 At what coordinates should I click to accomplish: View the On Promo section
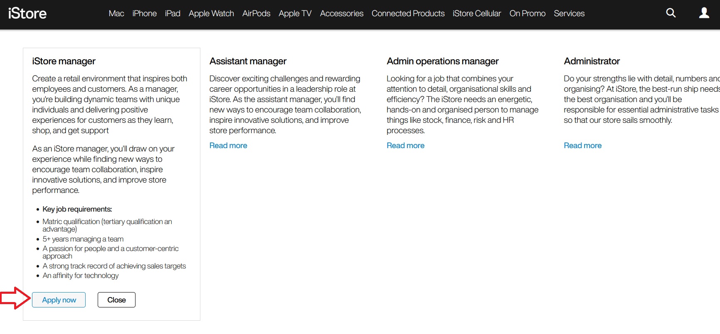pos(527,13)
